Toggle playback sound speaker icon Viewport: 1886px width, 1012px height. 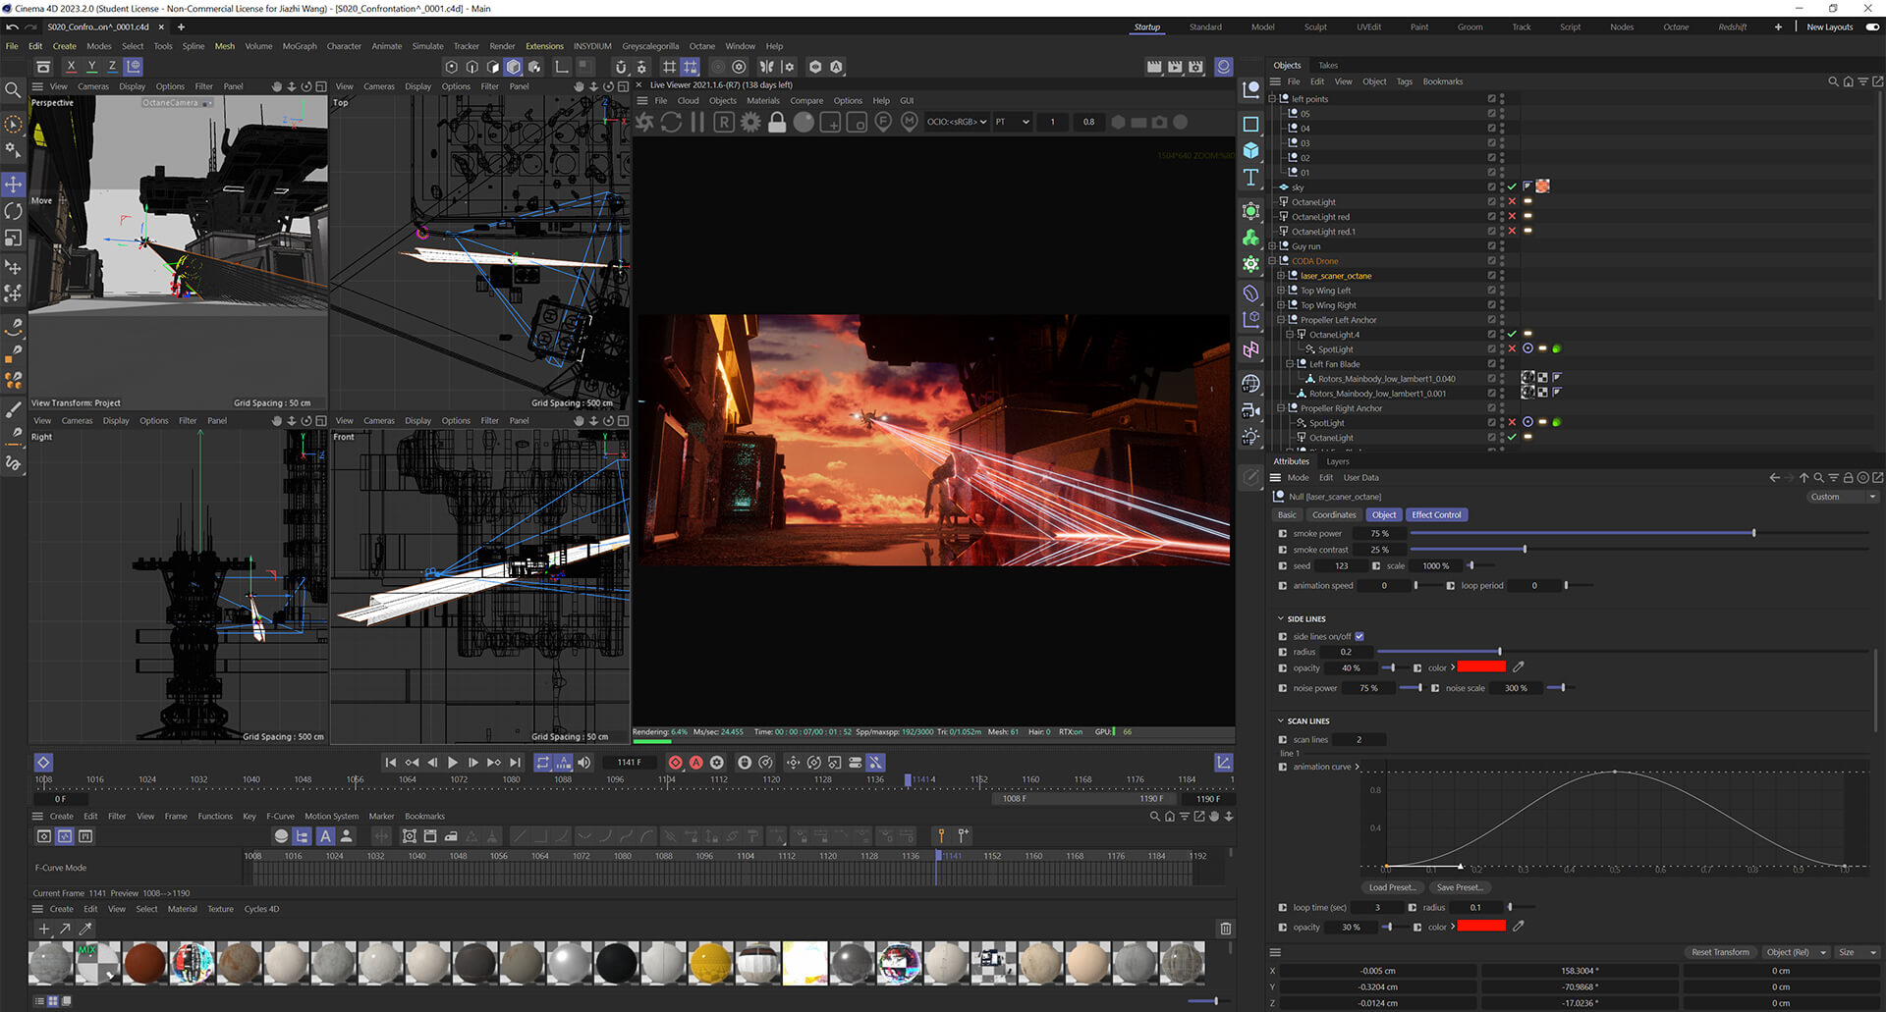click(x=584, y=763)
